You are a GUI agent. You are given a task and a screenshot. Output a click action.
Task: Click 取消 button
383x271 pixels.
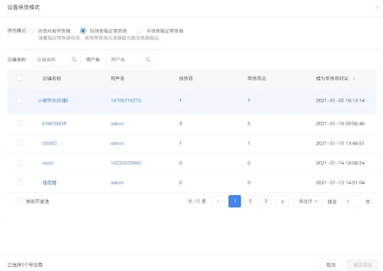pyautogui.click(x=331, y=265)
